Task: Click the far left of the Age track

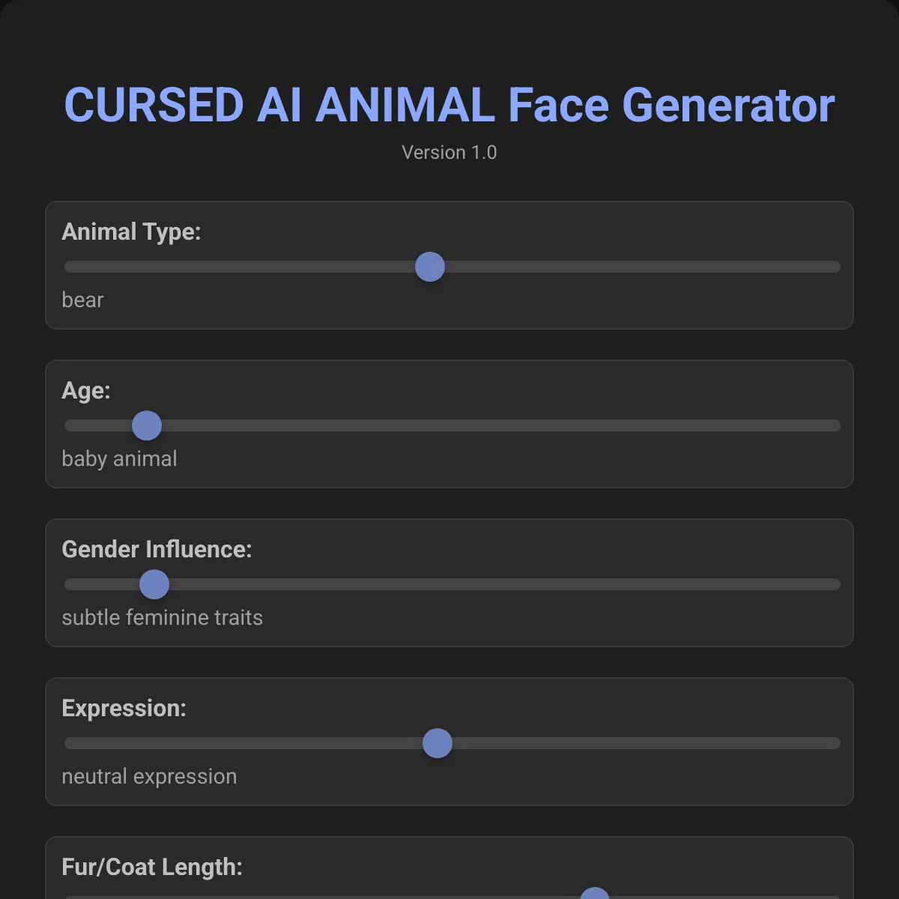Action: [71, 425]
